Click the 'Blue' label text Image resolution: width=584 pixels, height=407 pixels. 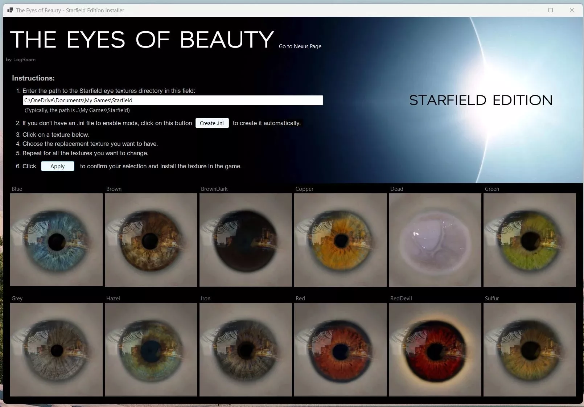point(17,189)
